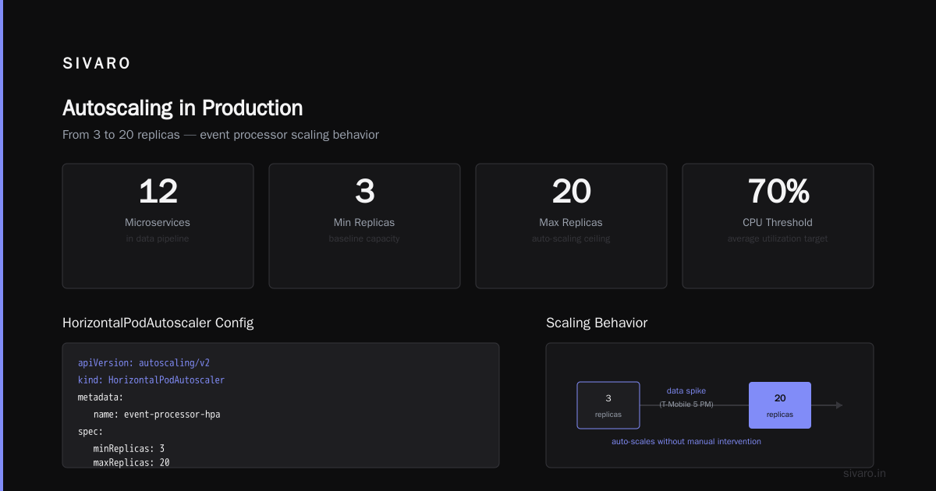936x491 pixels.
Task: Click the 'baseline capacity' caption
Action: pos(364,238)
